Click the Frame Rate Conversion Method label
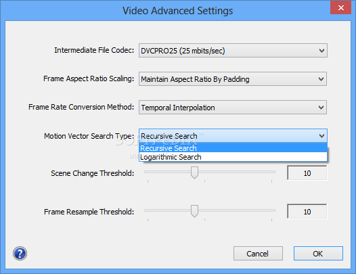Image resolution: width=356 pixels, height=274 pixels. (x=81, y=107)
